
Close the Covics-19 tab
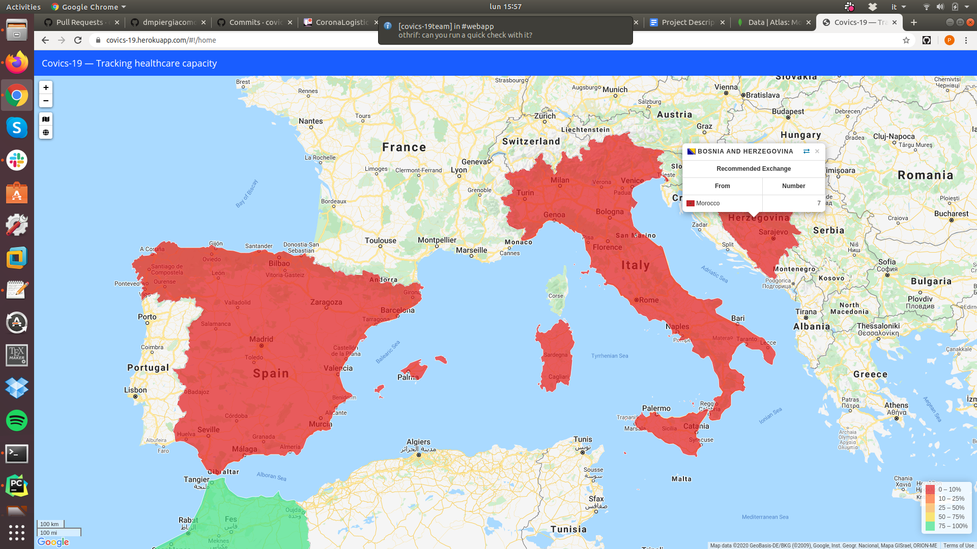[x=895, y=22]
